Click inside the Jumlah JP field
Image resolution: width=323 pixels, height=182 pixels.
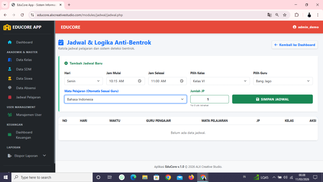[209, 99]
